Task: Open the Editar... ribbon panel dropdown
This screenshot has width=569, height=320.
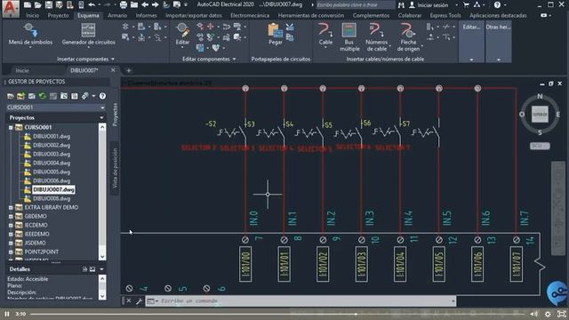Action: pyautogui.click(x=471, y=42)
